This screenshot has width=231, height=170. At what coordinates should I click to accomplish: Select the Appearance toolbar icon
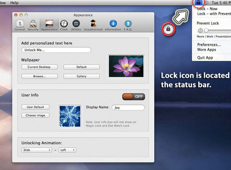(49, 25)
